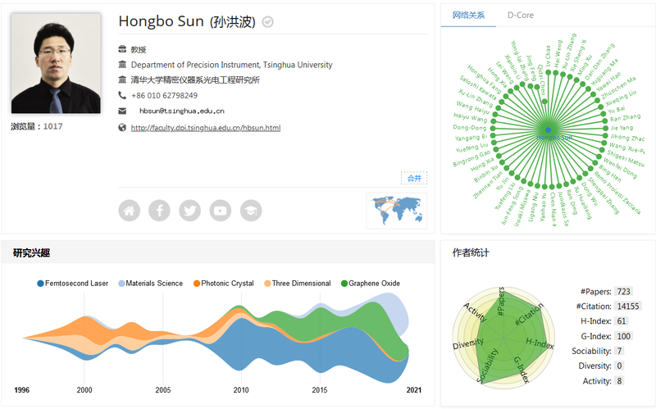
Task: Open the faculty.dpi.tsinghua.edu.cn homepage link
Action: coord(206,128)
